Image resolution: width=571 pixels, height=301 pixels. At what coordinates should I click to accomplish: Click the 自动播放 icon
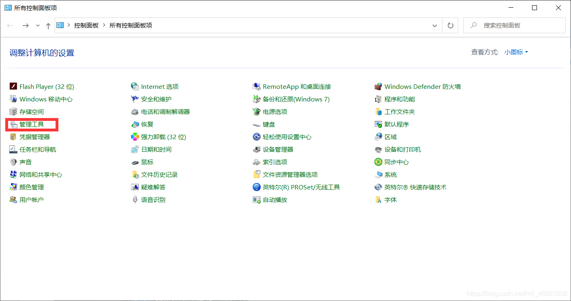click(x=256, y=200)
